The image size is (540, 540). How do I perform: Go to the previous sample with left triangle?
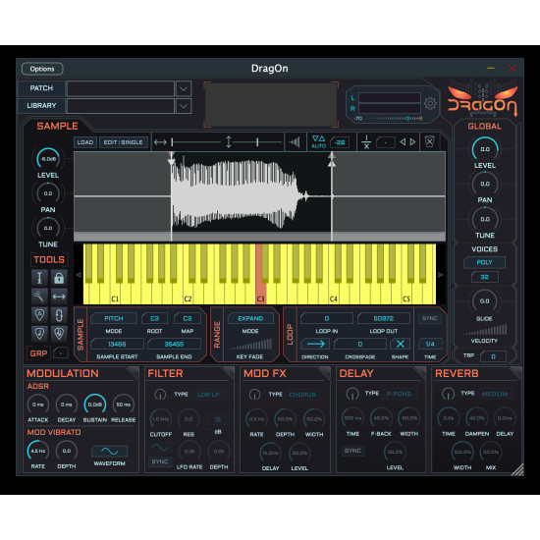[x=403, y=141]
